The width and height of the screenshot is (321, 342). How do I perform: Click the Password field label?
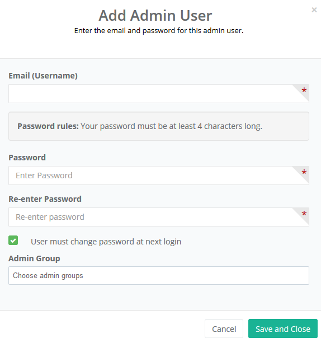27,158
